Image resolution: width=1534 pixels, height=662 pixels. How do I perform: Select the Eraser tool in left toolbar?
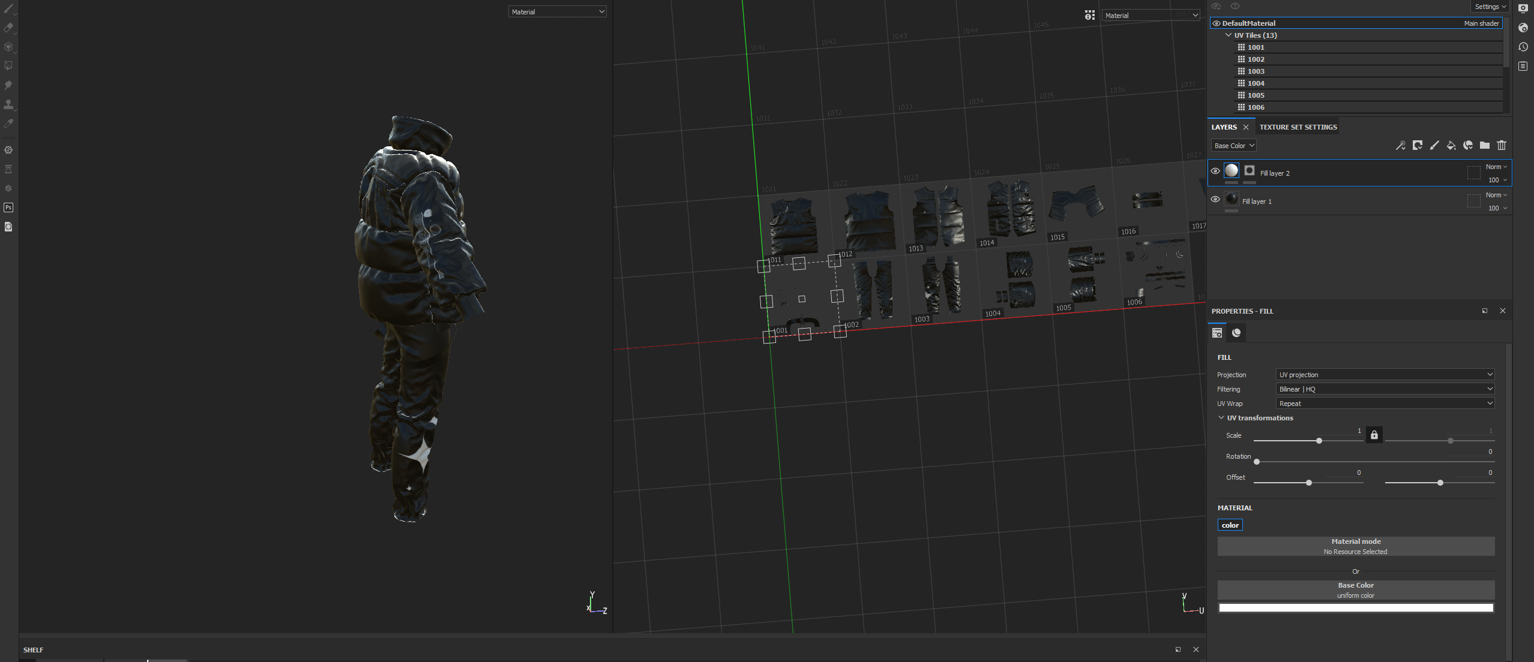click(8, 28)
